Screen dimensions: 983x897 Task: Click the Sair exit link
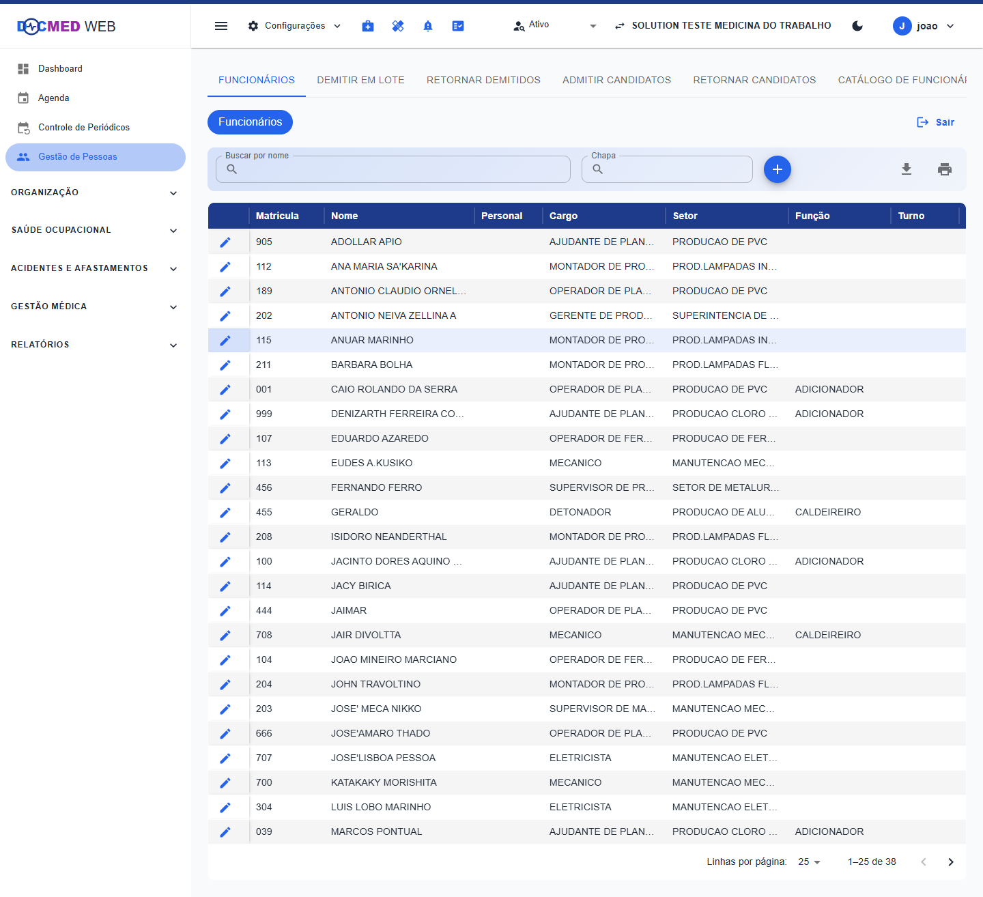935,122
